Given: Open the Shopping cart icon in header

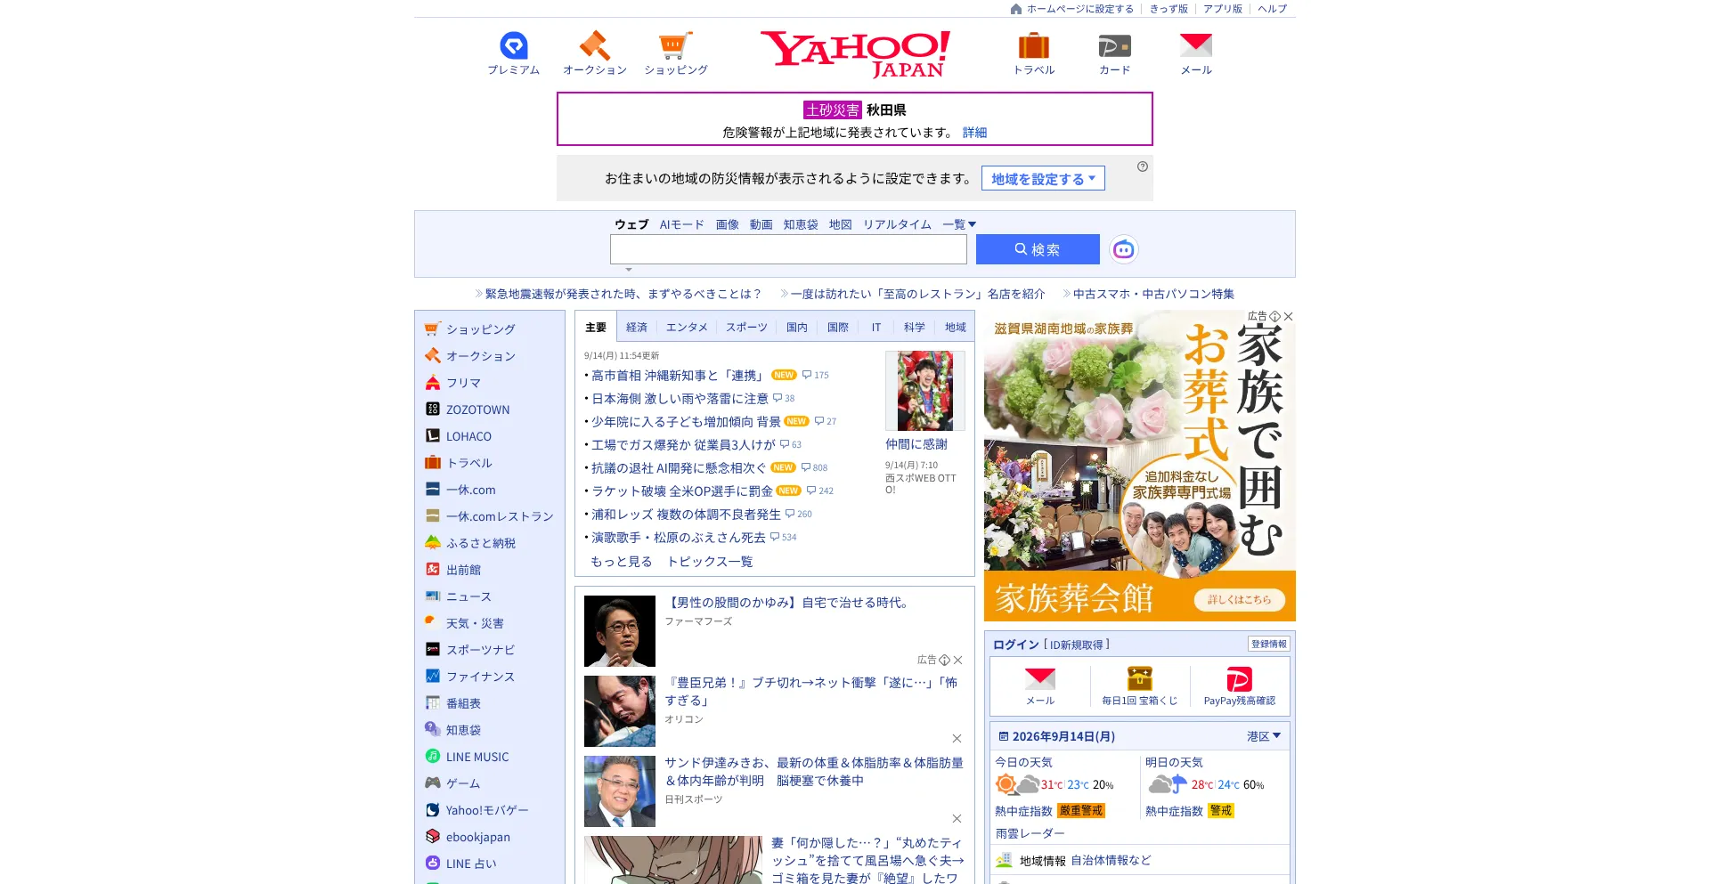Looking at the screenshot, I should click(x=675, y=45).
